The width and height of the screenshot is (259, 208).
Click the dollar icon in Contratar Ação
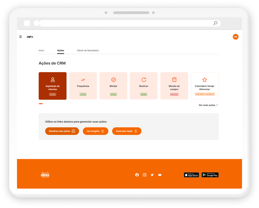tap(136, 131)
